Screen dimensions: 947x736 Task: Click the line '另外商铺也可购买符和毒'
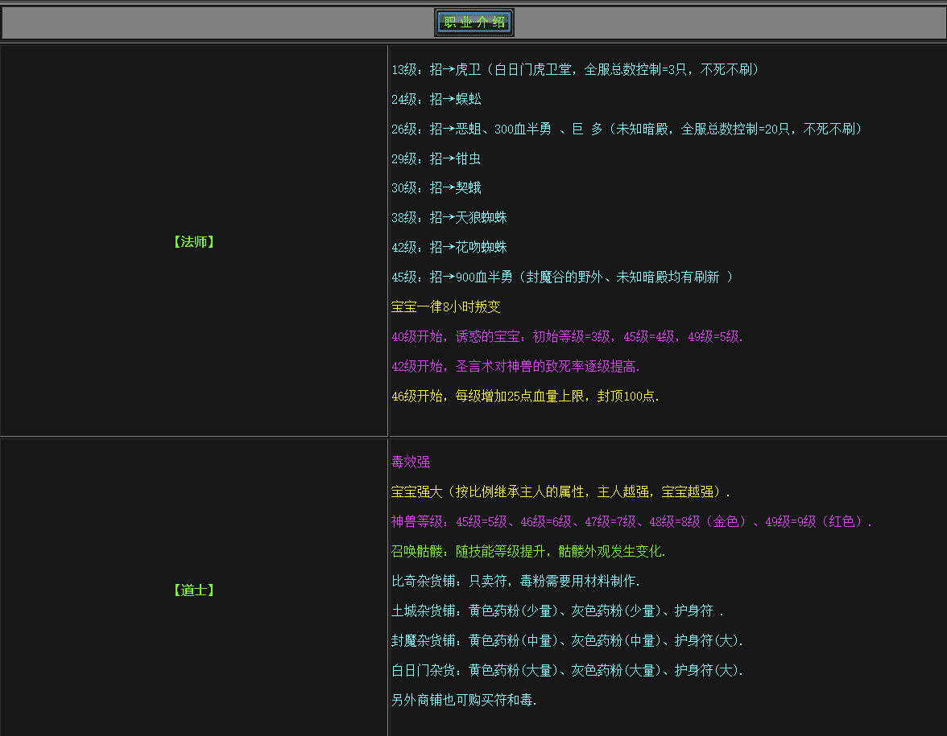pos(464,700)
